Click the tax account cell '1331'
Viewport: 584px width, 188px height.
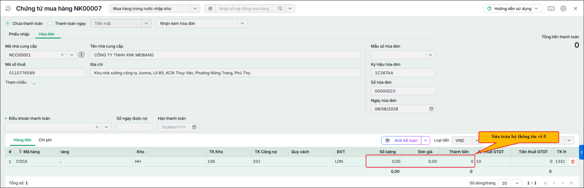tap(560, 161)
